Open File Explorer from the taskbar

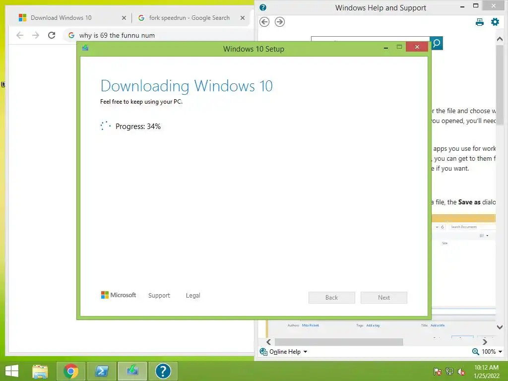pos(40,371)
